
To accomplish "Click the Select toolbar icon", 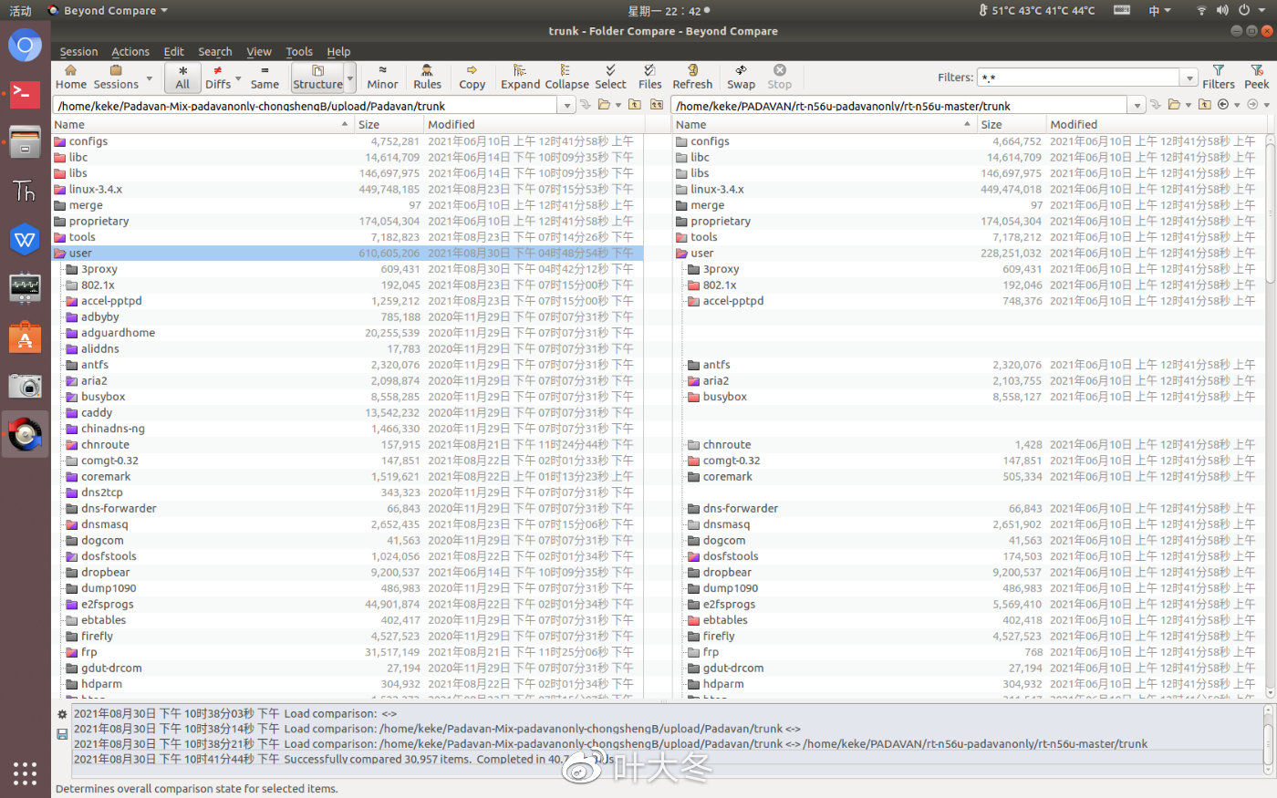I will pyautogui.click(x=610, y=77).
